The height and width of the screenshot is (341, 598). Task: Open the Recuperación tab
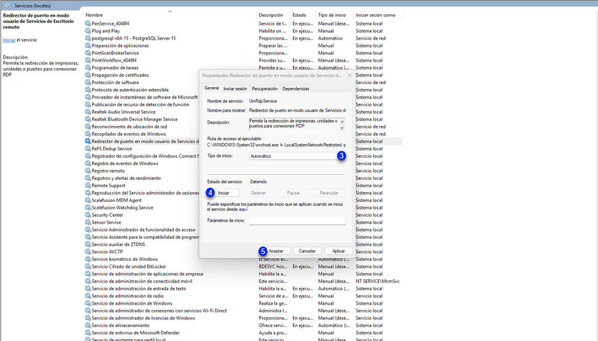coord(265,89)
